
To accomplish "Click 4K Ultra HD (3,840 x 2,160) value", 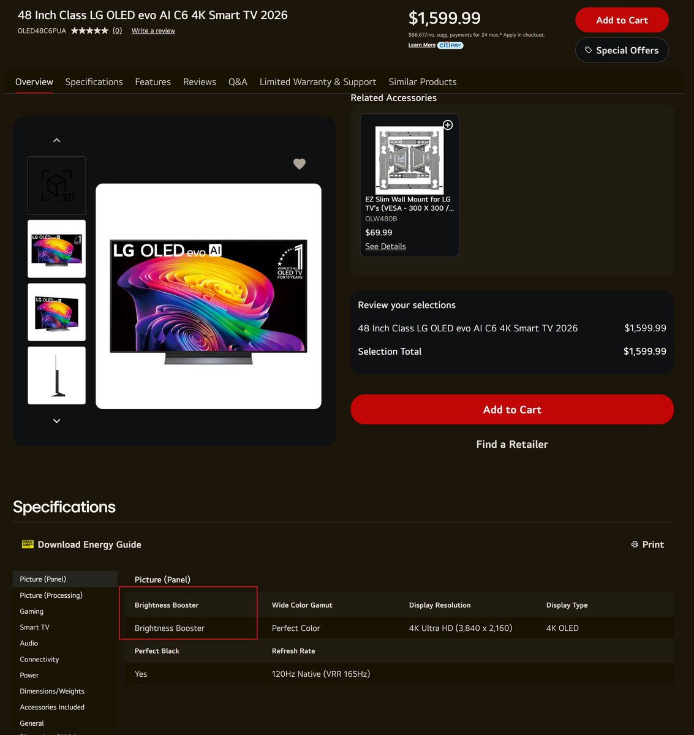I will (x=461, y=628).
